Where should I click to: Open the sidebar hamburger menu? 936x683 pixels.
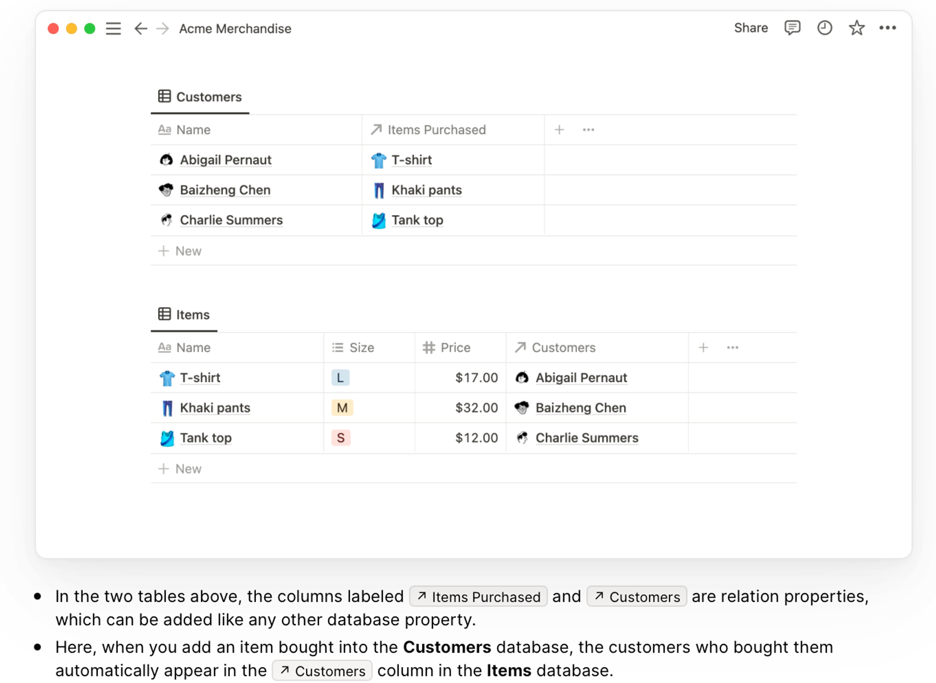(x=113, y=29)
